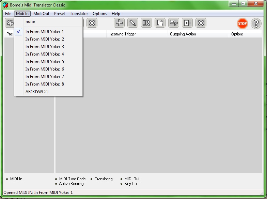267x199 pixels.
Task: Click the delete preset X icon
Action: pyautogui.click(x=92, y=23)
